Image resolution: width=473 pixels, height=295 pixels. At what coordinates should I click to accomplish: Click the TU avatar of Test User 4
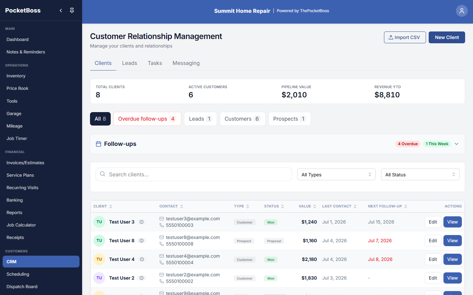click(99, 259)
